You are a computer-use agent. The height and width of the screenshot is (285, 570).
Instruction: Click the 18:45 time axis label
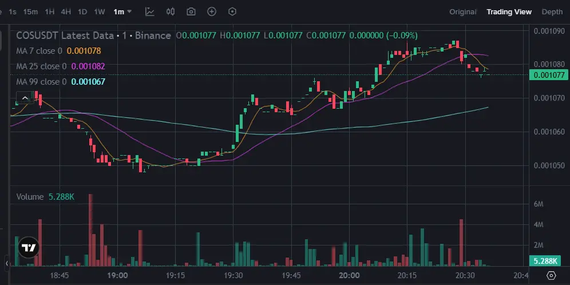(x=60, y=275)
